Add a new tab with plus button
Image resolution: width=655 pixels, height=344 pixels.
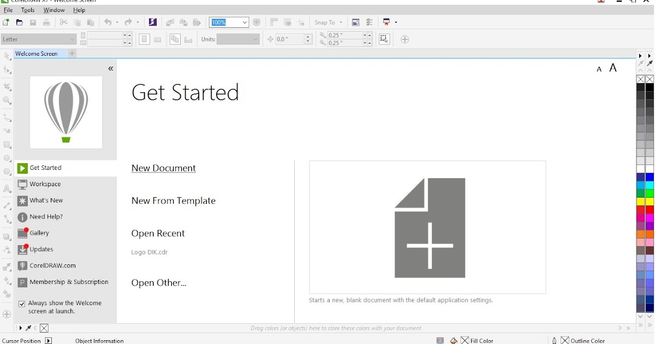[72, 54]
